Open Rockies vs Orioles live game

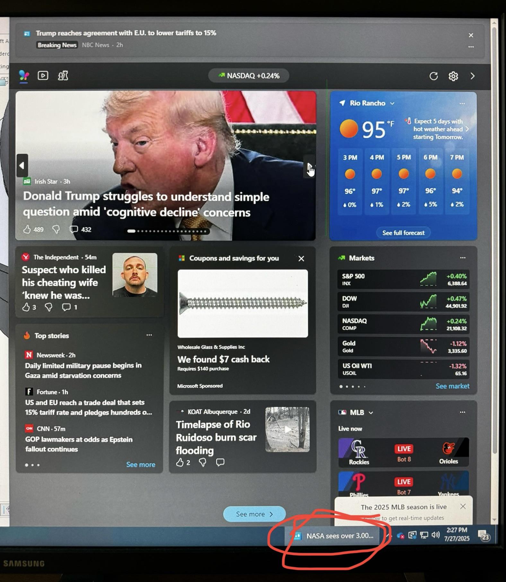[x=404, y=452]
